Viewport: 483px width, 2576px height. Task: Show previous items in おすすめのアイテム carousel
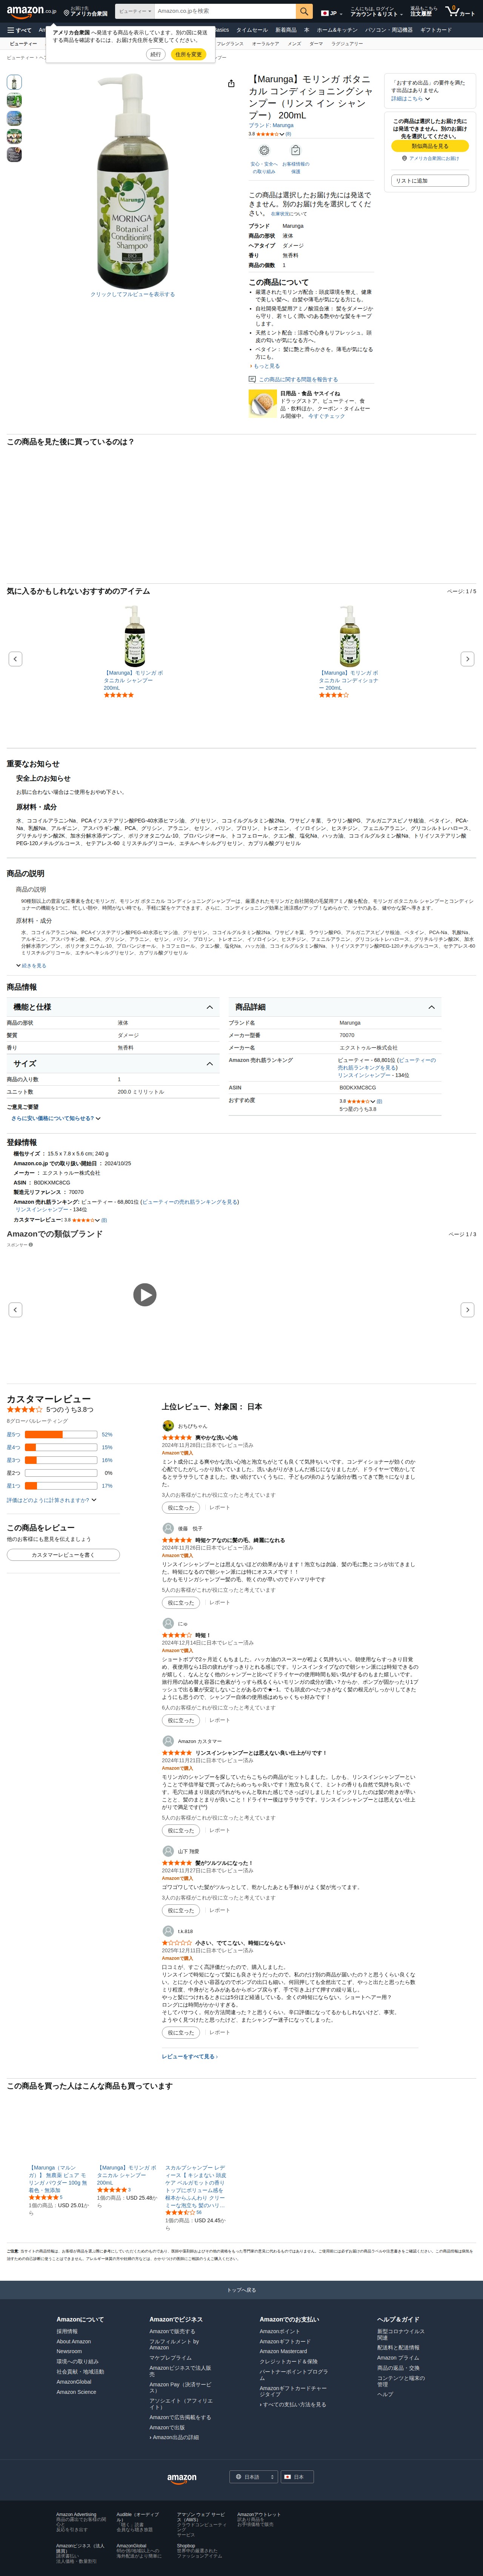15,659
